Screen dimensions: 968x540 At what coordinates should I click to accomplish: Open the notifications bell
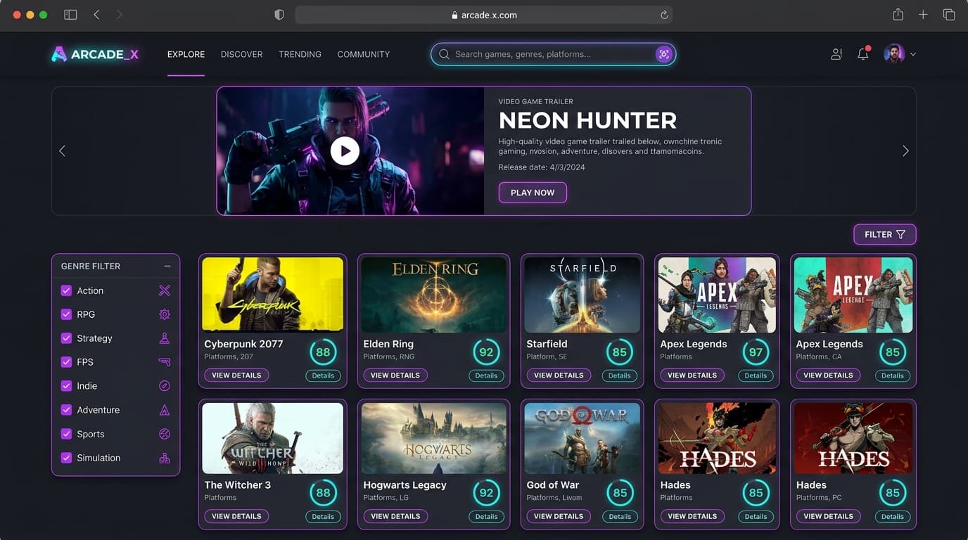863,53
